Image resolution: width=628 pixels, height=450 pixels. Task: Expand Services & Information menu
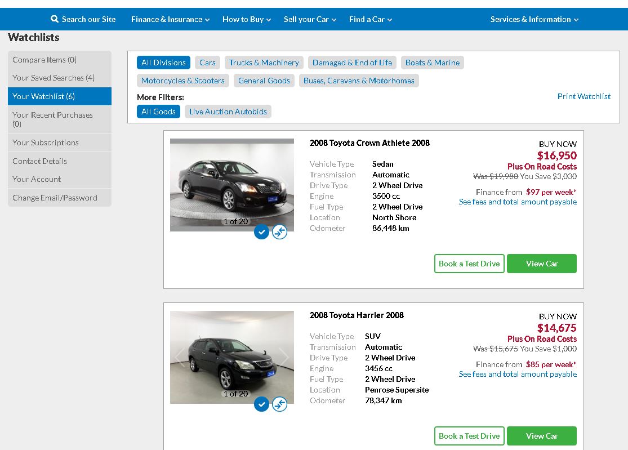point(535,19)
